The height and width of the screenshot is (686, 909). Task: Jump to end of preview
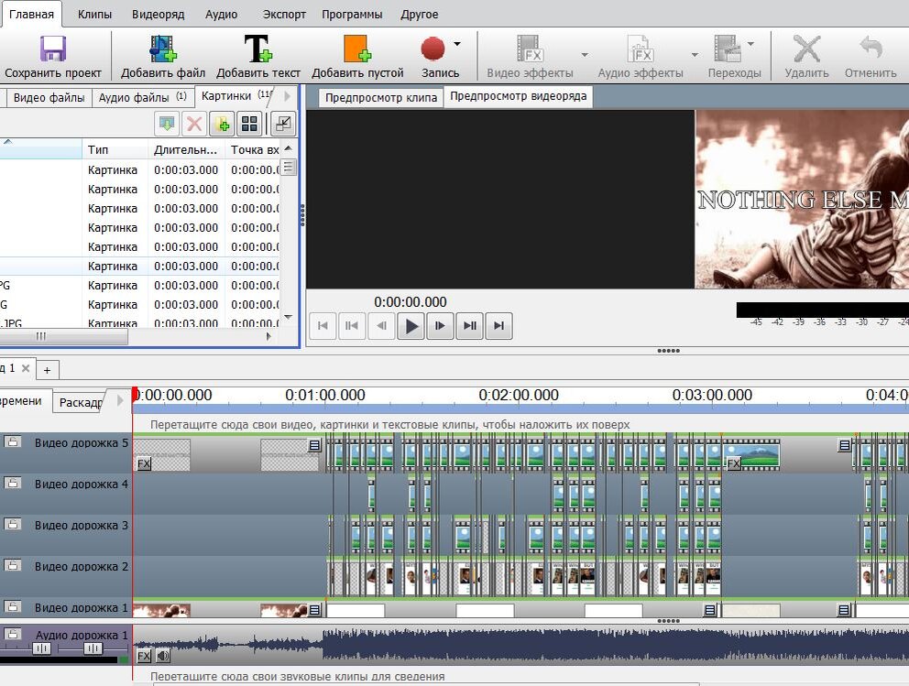pyautogui.click(x=499, y=326)
